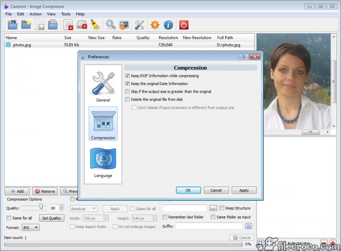Image resolution: width=341 pixels, height=251 pixels.
Task: Open the Tools menu
Action: coord(66,14)
